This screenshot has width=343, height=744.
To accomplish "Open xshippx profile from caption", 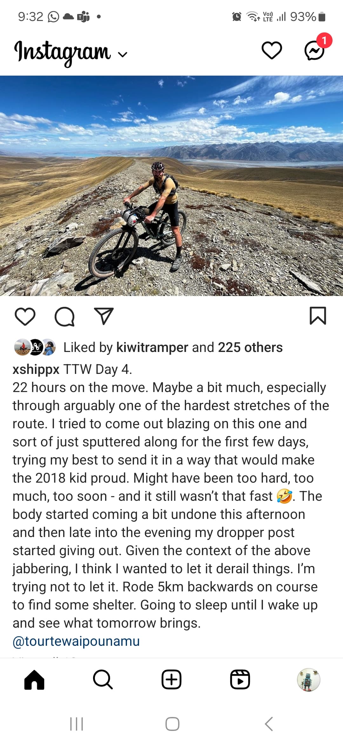I will point(36,369).
